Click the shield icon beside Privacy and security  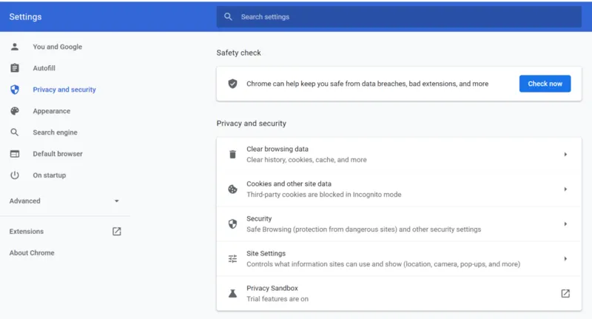coord(15,90)
